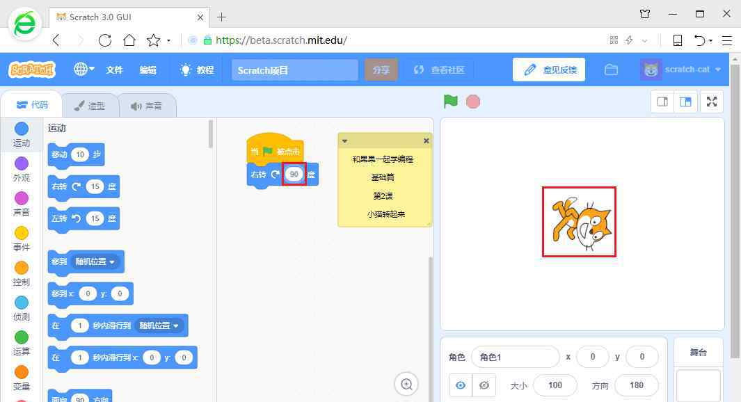Edit the Scratch项目 title field
The image size is (741, 402).
[x=294, y=70]
